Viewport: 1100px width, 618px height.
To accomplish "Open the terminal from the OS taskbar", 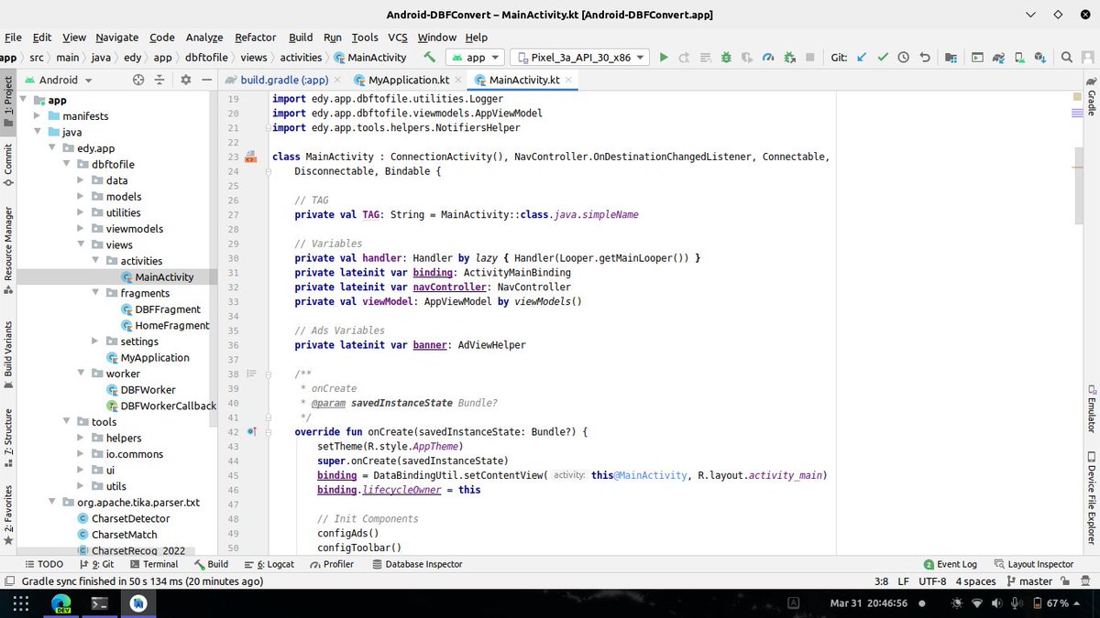I will [x=101, y=603].
